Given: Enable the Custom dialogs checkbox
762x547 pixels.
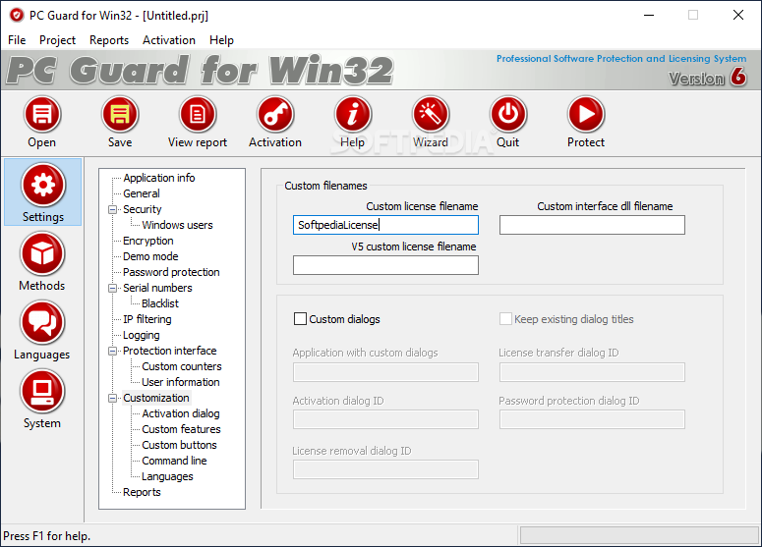Looking at the screenshot, I should [x=300, y=319].
